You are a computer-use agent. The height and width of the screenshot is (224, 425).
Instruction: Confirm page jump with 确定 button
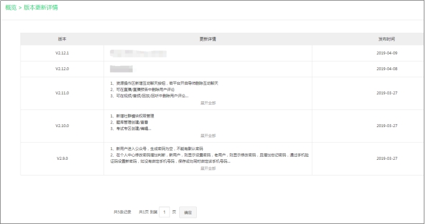point(188,212)
